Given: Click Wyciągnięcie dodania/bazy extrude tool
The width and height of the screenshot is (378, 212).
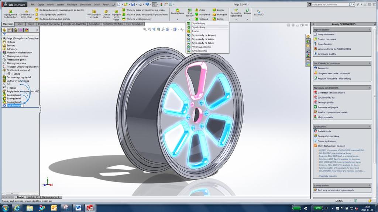Looking at the screenshot, I should point(11,14).
